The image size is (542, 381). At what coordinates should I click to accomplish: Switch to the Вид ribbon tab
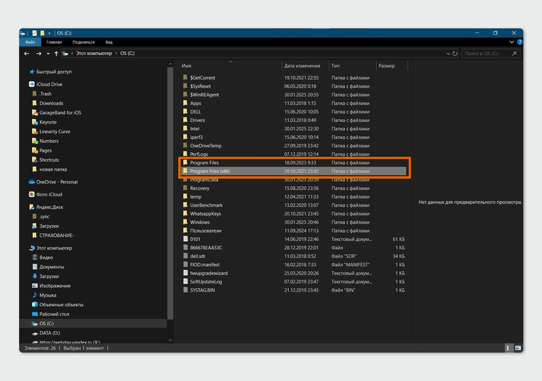109,42
